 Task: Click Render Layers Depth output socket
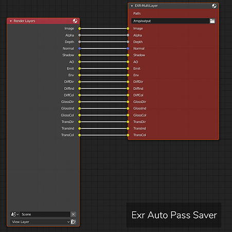click(x=79, y=42)
